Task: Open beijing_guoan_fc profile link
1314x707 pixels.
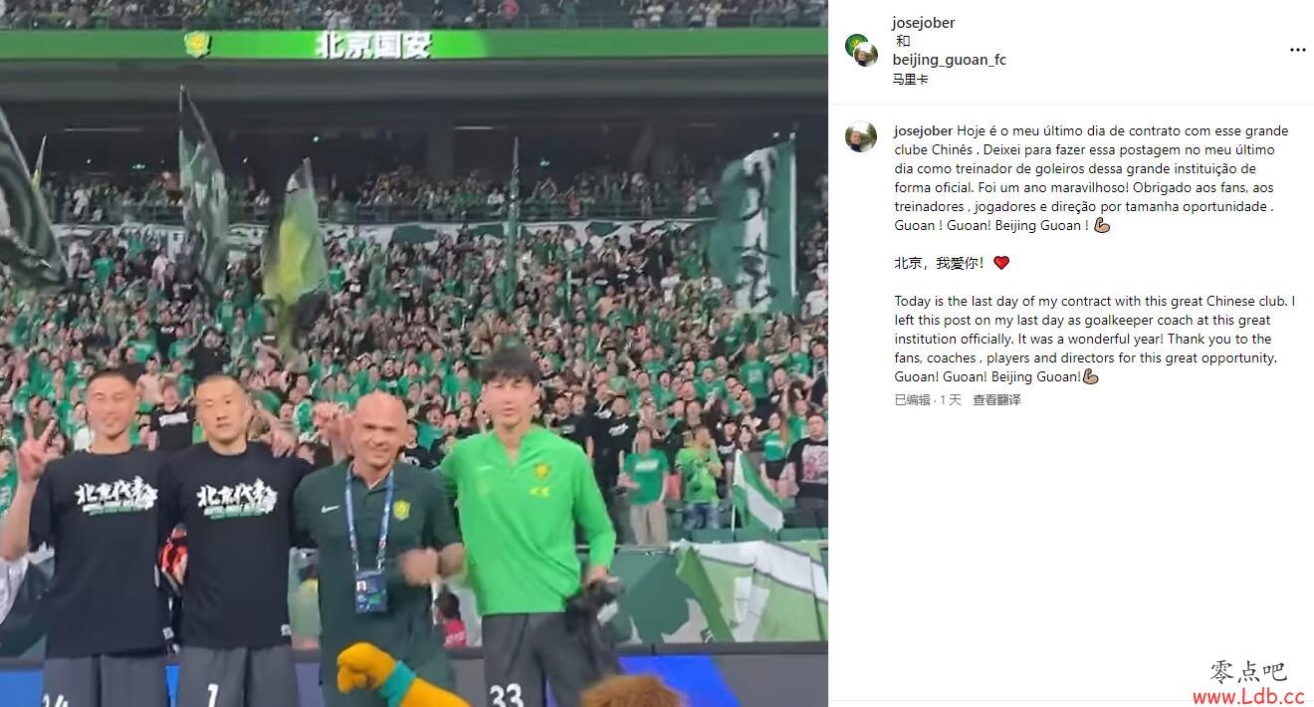Action: [x=949, y=60]
